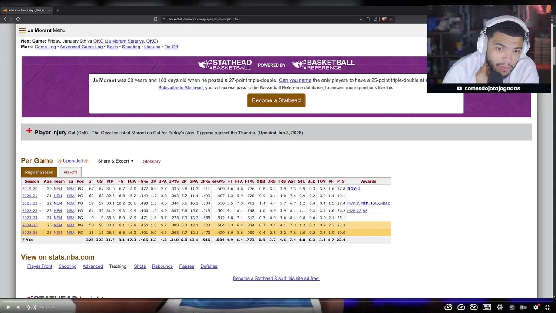Click the Upgraded link next to Per Game
Screen dimensions: 556x313
click(x=73, y=161)
